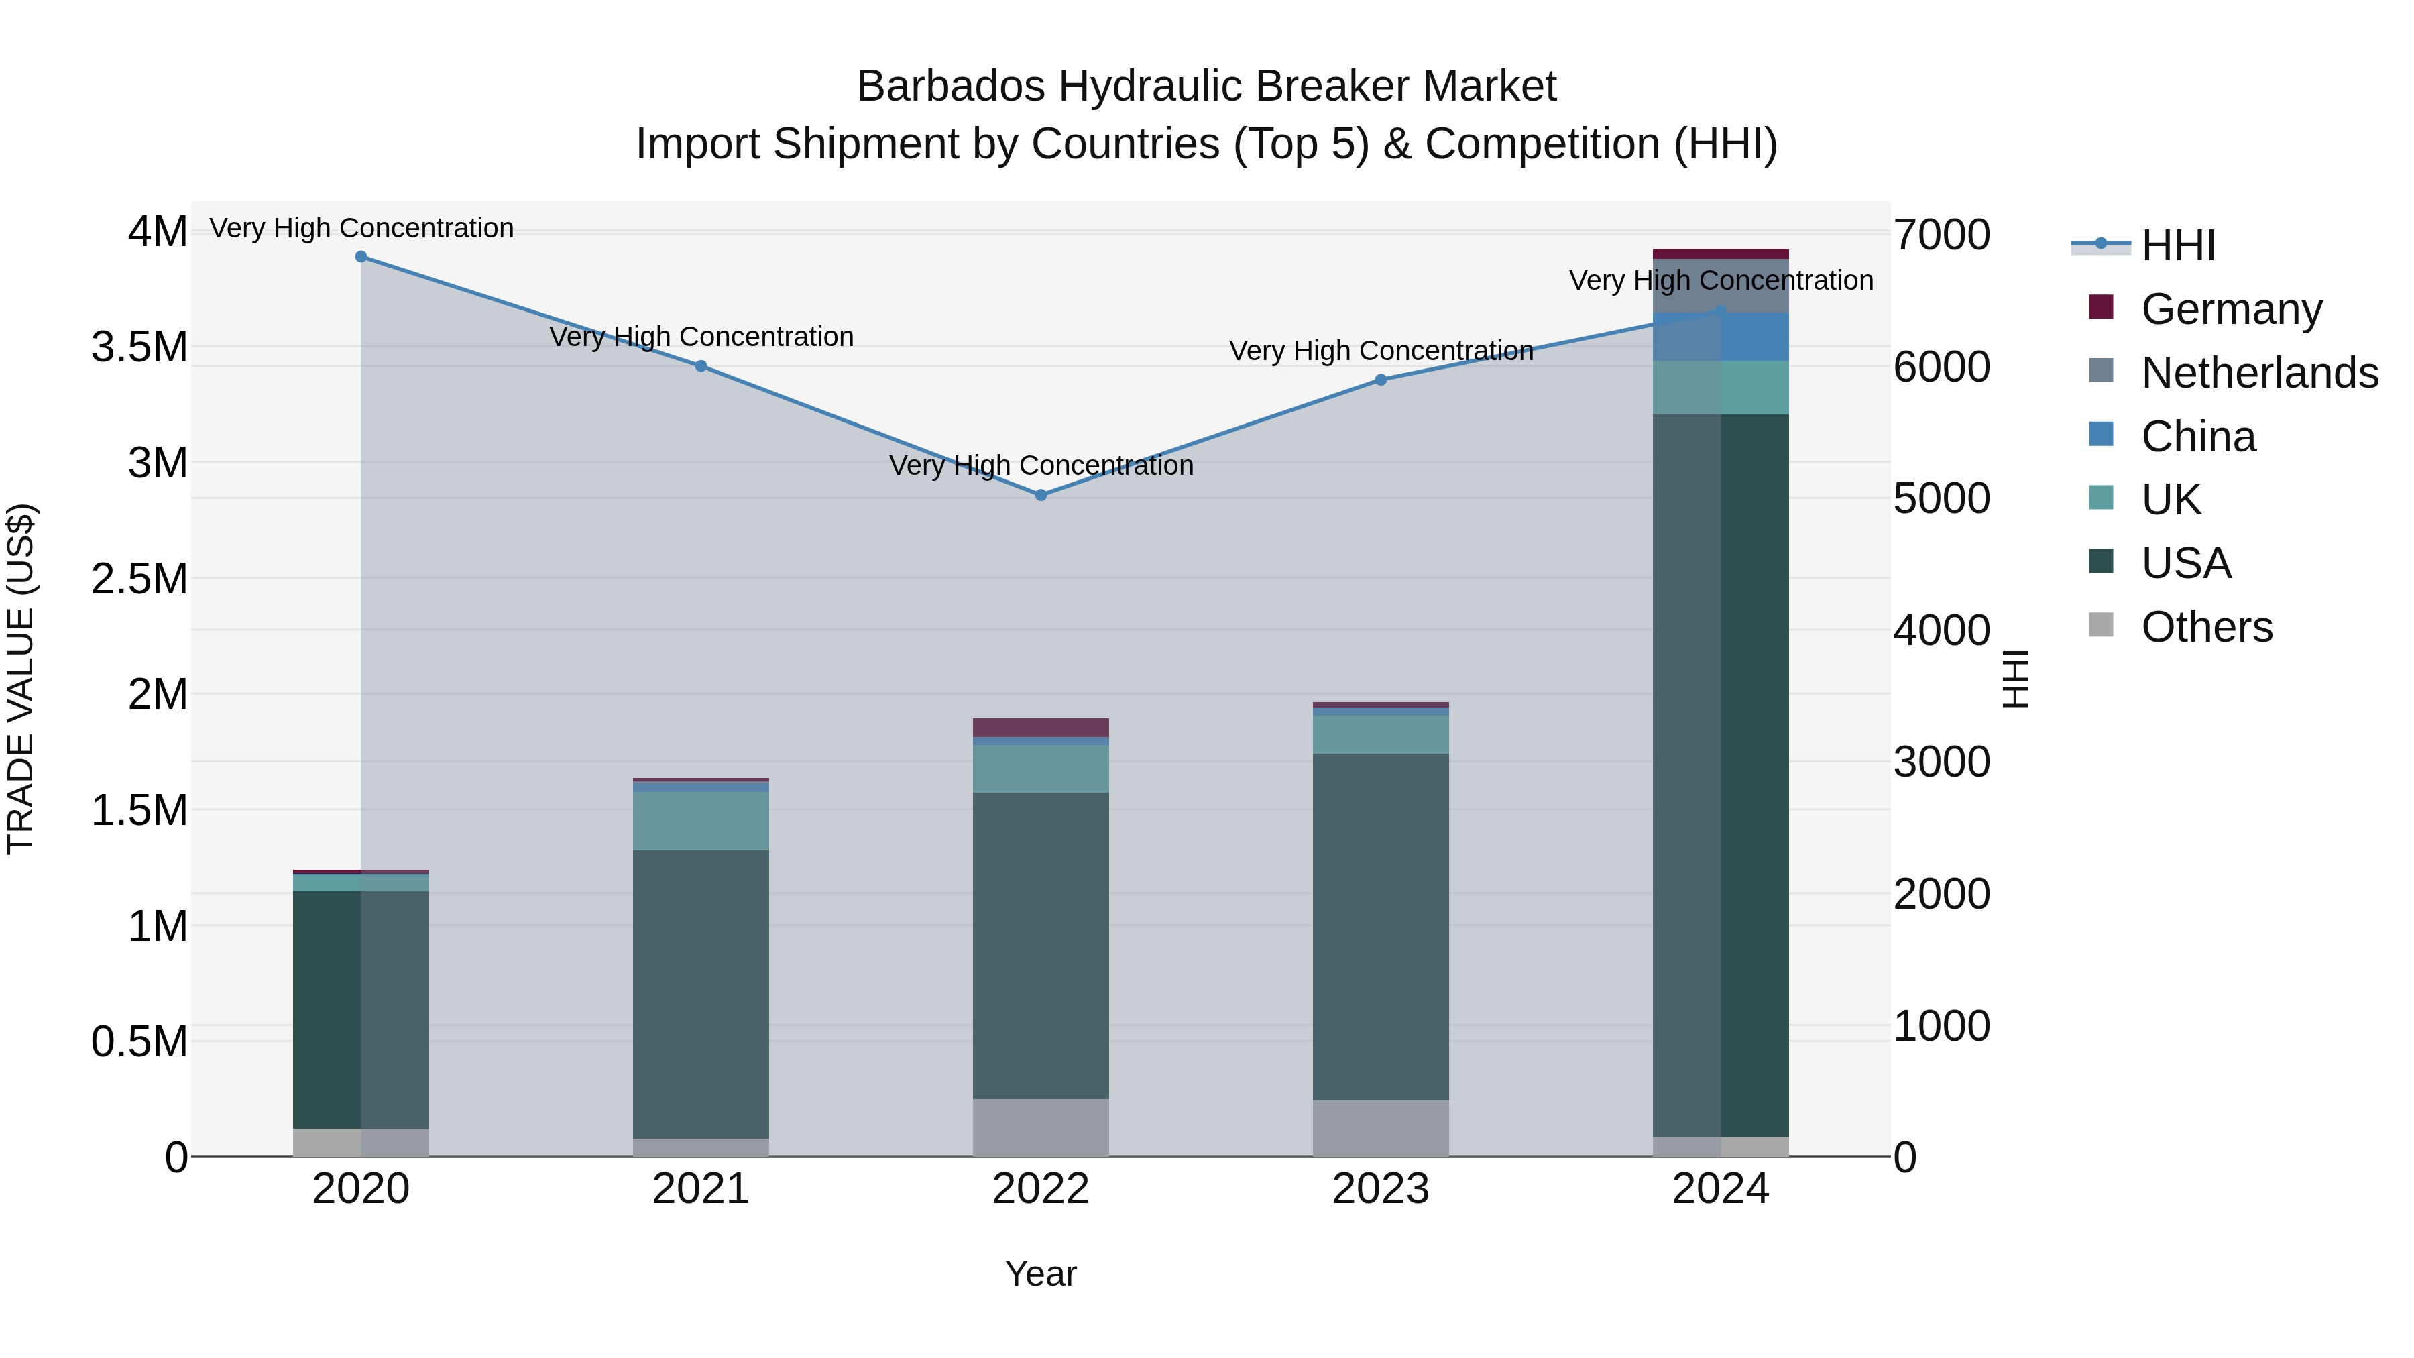Image resolution: width=2414 pixels, height=1358 pixels.
Task: Click the 'Year' x-axis title
Action: tap(1041, 1275)
